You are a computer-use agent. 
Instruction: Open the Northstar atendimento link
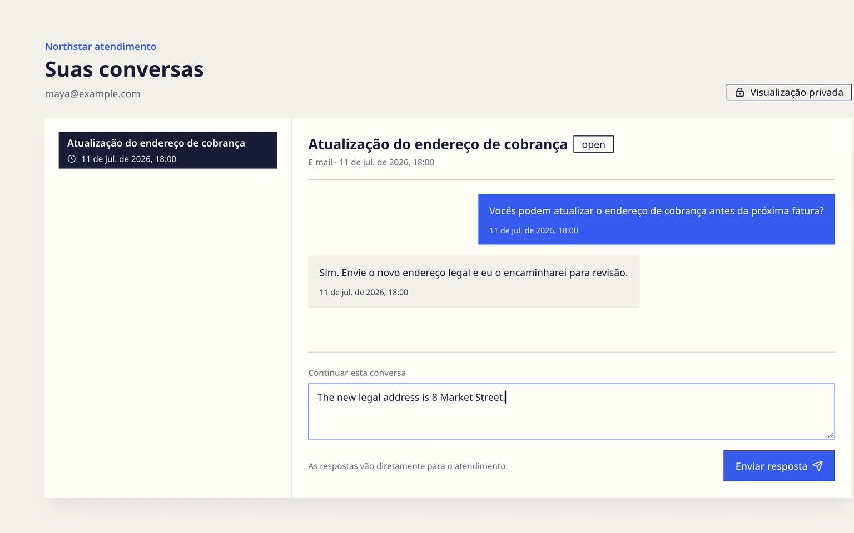click(x=101, y=47)
